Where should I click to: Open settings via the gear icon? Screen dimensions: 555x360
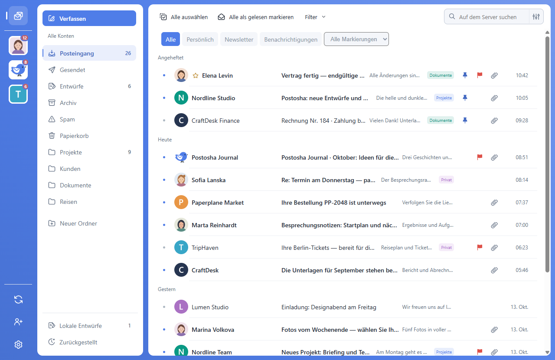[x=18, y=344]
